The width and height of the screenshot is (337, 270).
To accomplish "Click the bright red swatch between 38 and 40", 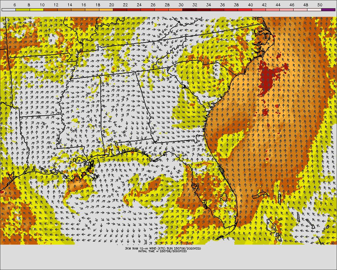I will point(245,10).
